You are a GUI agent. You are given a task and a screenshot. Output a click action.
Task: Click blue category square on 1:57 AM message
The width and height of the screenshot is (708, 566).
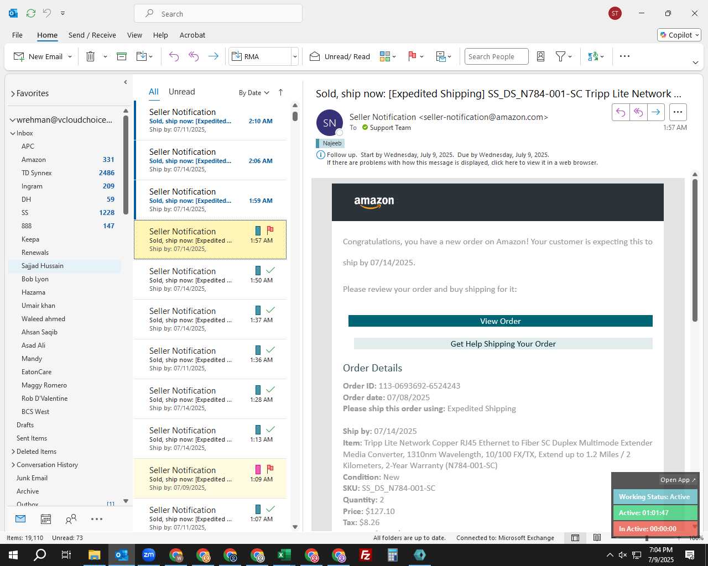click(x=258, y=230)
